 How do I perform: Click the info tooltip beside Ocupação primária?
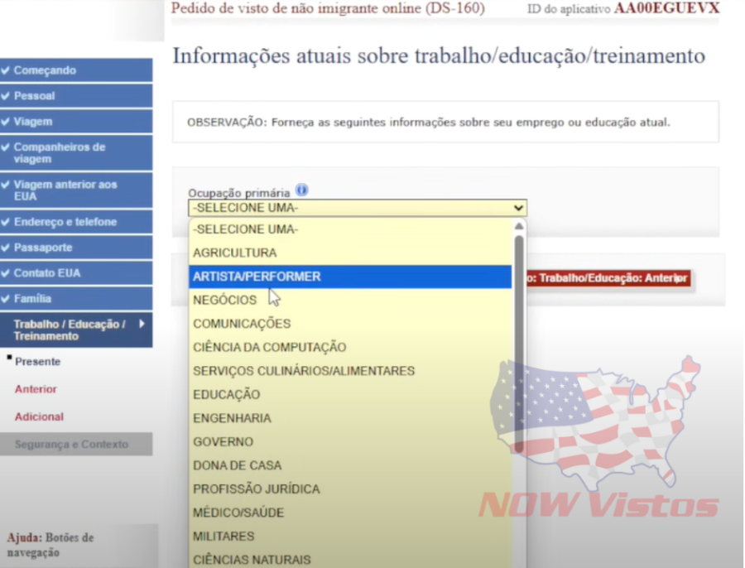click(x=301, y=190)
